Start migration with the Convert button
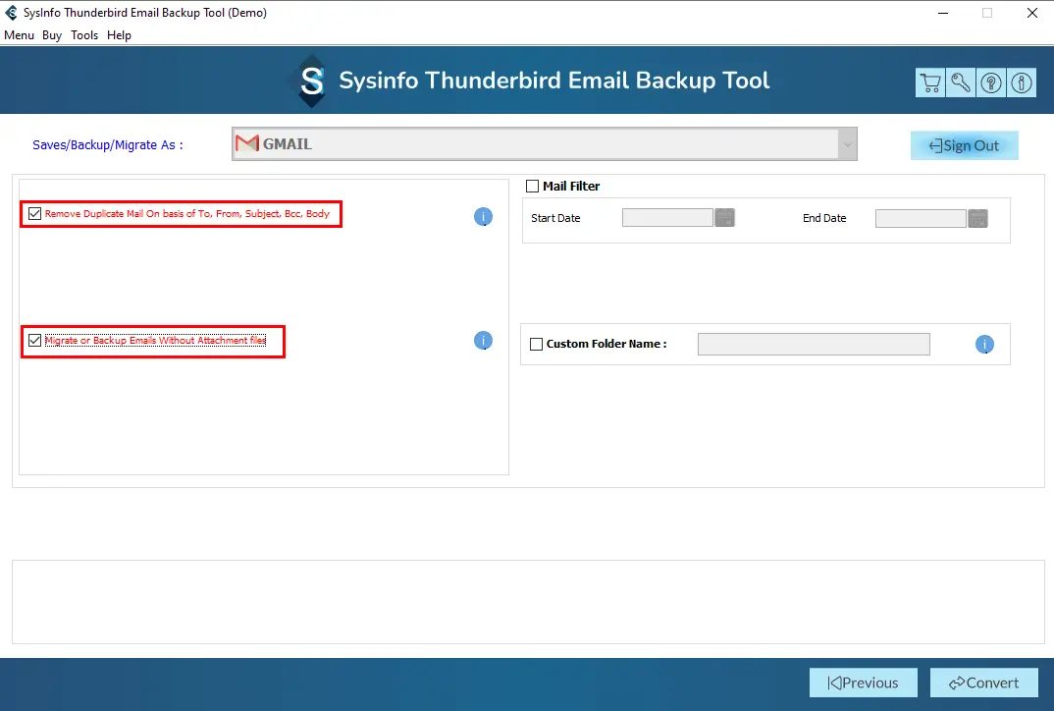1054x711 pixels. click(984, 683)
